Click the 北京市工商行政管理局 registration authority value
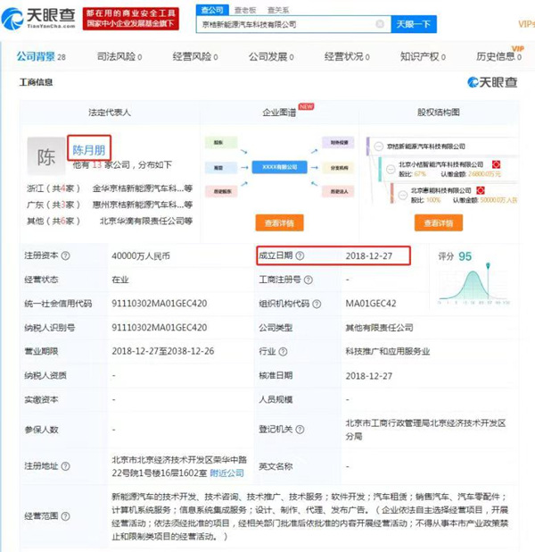 pos(425,430)
